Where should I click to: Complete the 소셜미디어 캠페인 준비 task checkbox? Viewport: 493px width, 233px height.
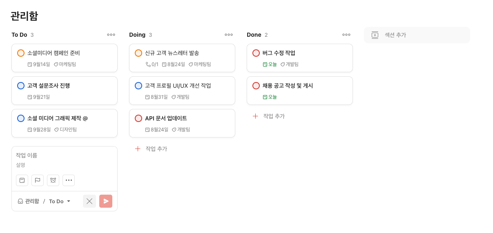21,53
